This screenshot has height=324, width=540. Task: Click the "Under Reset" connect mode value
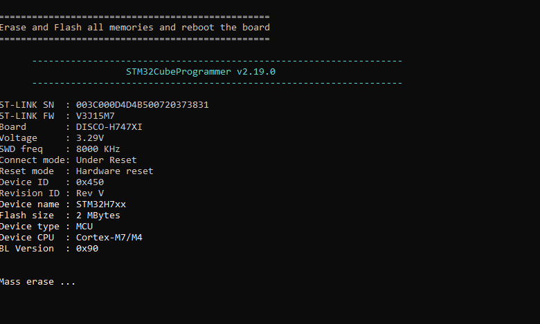coord(107,160)
